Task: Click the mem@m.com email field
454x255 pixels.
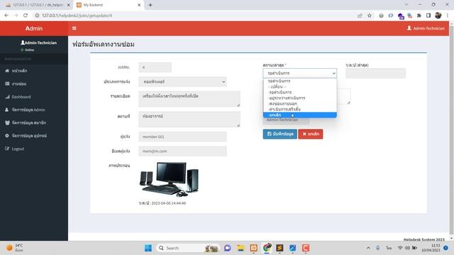Action: [182, 151]
